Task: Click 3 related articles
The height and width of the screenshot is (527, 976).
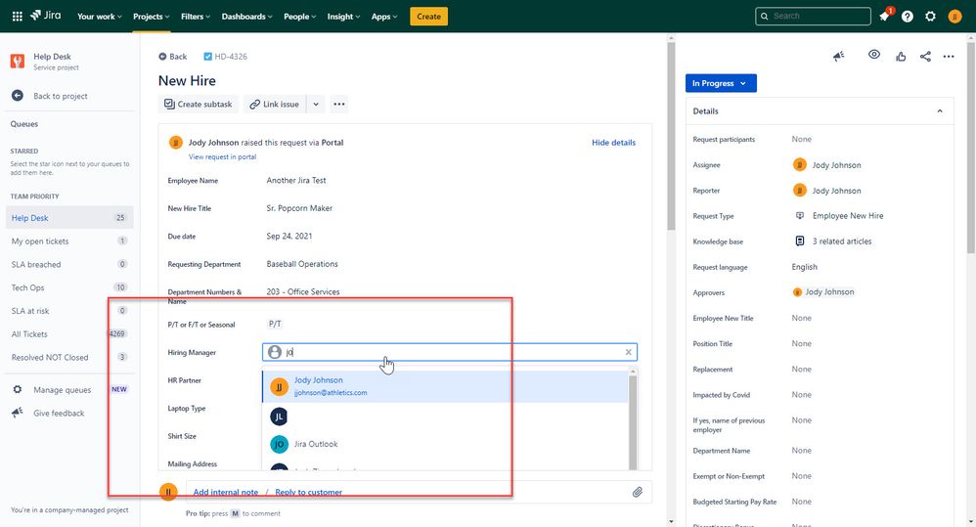Action: coord(842,242)
